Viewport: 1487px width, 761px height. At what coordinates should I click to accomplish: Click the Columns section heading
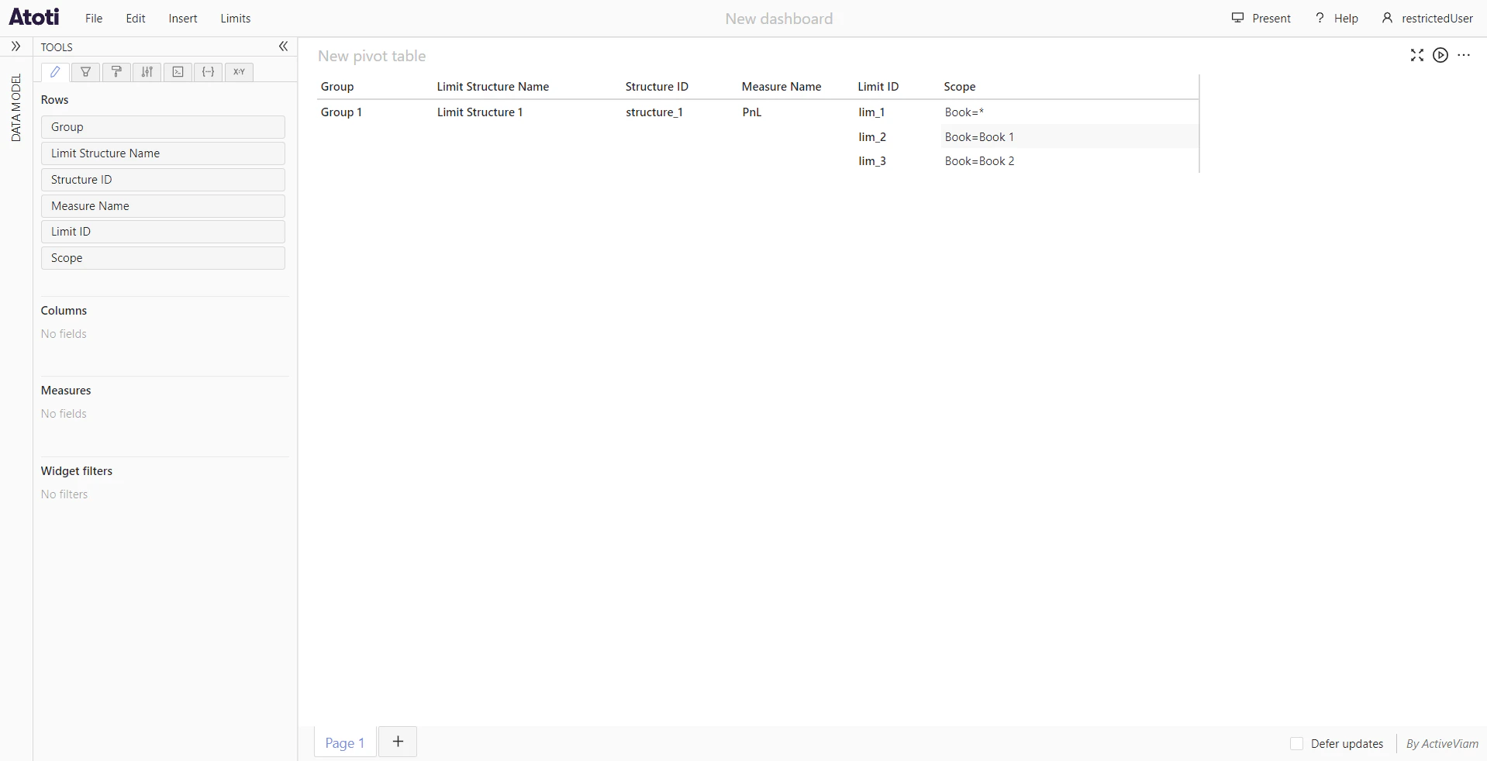64,311
